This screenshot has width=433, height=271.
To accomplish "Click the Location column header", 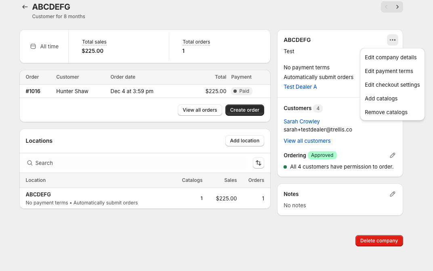I will [x=36, y=180].
